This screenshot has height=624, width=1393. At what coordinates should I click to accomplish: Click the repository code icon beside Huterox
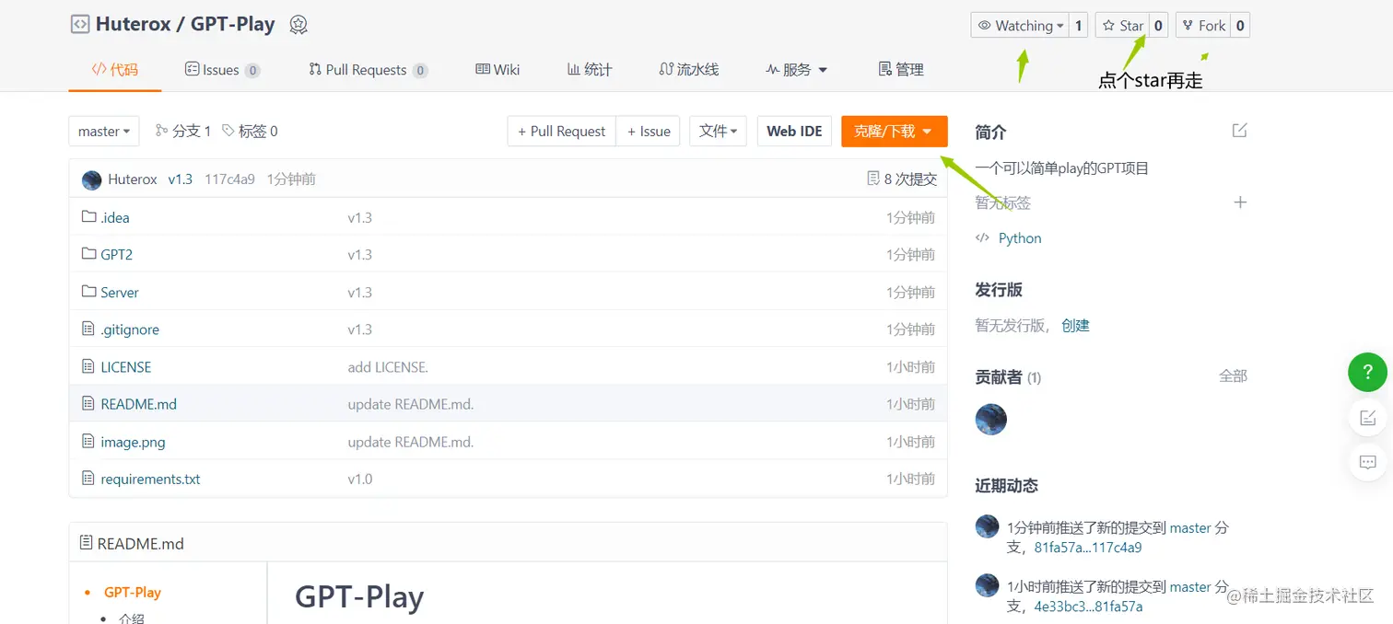tap(80, 25)
